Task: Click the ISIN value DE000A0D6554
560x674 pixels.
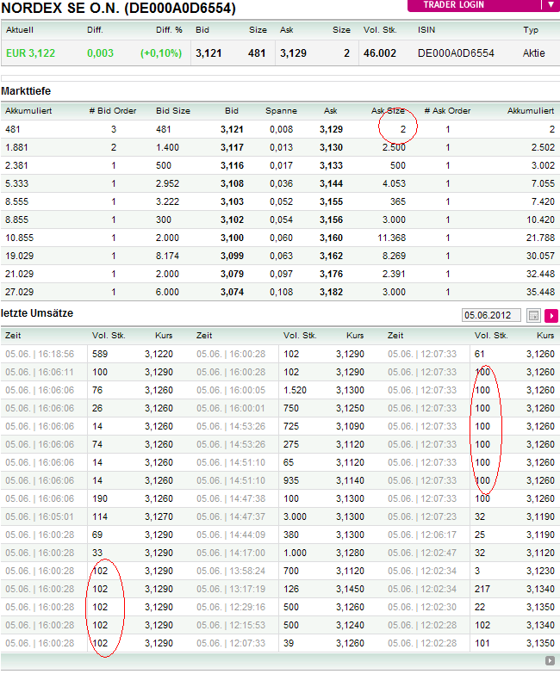Action: [x=455, y=53]
